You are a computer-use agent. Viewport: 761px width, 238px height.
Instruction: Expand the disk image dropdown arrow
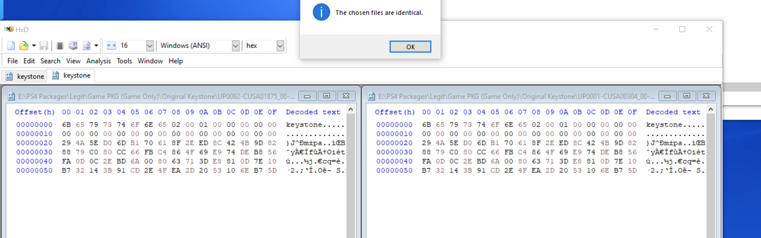pos(96,46)
